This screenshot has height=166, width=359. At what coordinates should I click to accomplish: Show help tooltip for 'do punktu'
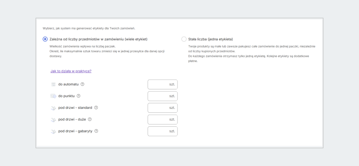pyautogui.click(x=79, y=96)
